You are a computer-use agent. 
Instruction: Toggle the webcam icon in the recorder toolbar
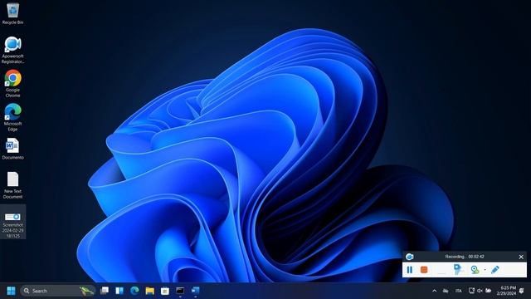[x=475, y=270]
